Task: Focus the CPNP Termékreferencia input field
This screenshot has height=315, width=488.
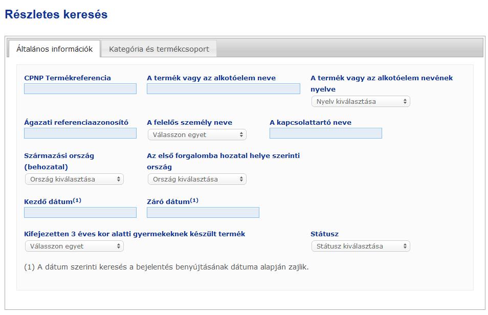Action: pos(80,88)
